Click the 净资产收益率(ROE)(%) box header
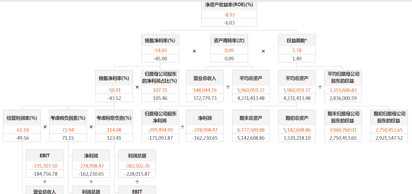 point(229,5)
